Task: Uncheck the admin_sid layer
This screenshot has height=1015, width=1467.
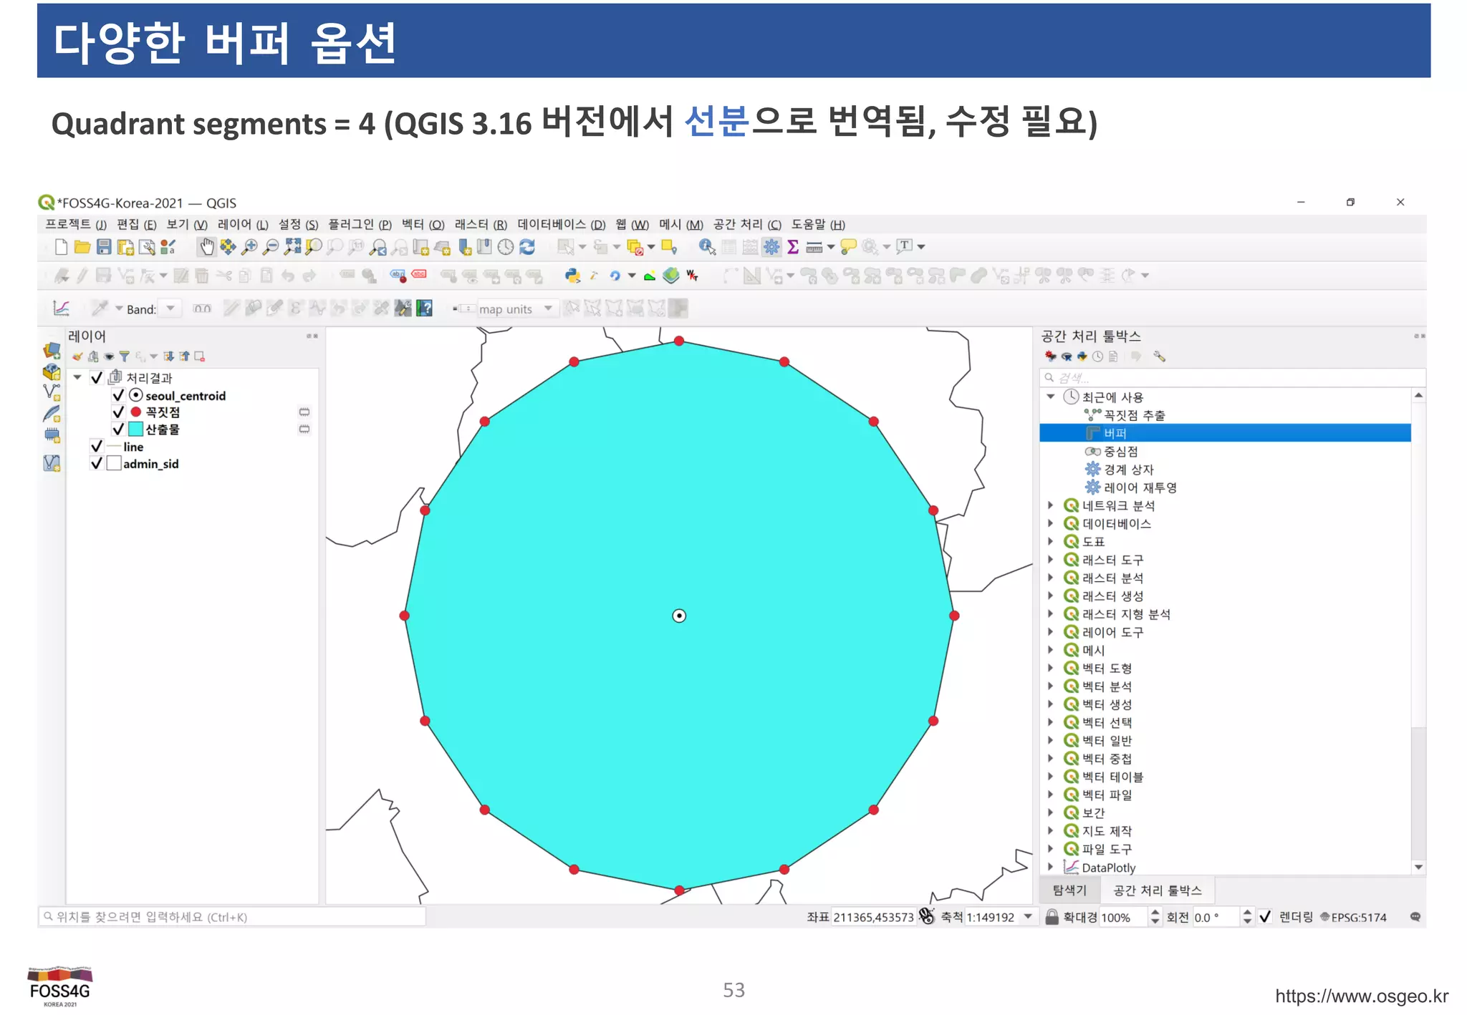Action: [97, 464]
